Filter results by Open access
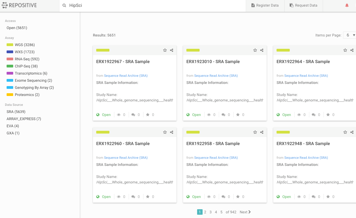 click(17, 28)
